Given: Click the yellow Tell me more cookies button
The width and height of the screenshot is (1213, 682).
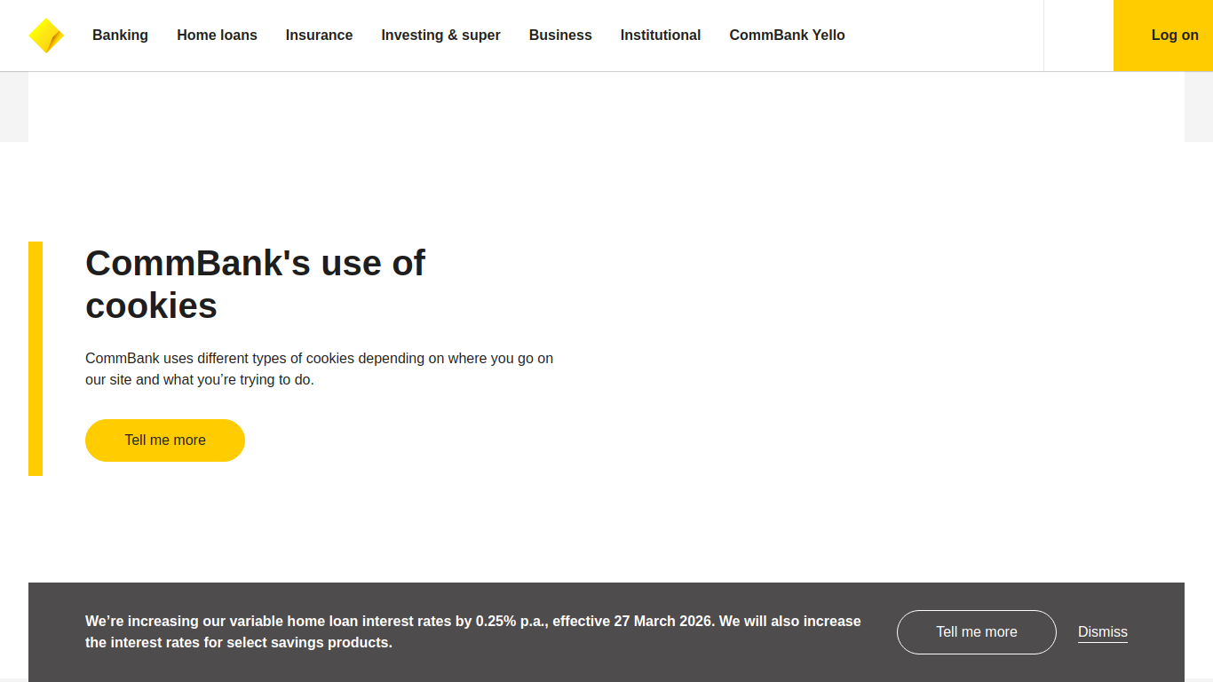Looking at the screenshot, I should [x=165, y=440].
